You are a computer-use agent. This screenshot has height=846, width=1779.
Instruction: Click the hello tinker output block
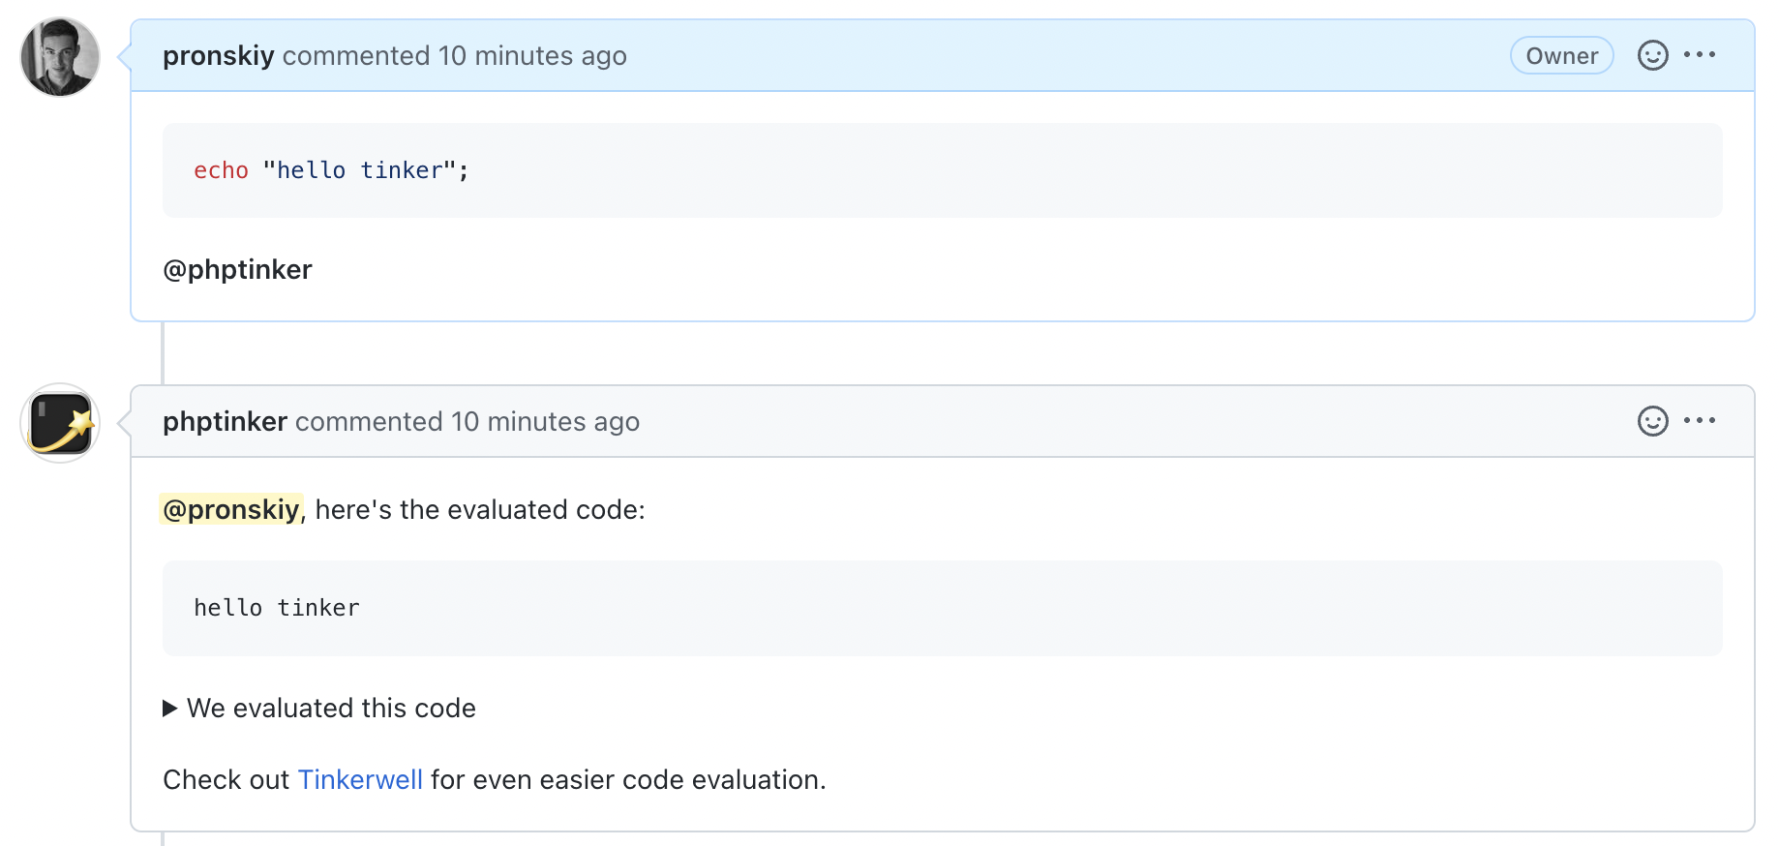click(277, 608)
